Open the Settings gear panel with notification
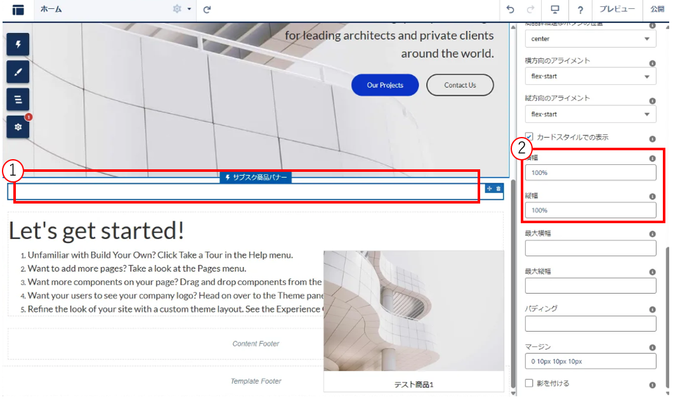This screenshot has width=673, height=402. coord(18,127)
